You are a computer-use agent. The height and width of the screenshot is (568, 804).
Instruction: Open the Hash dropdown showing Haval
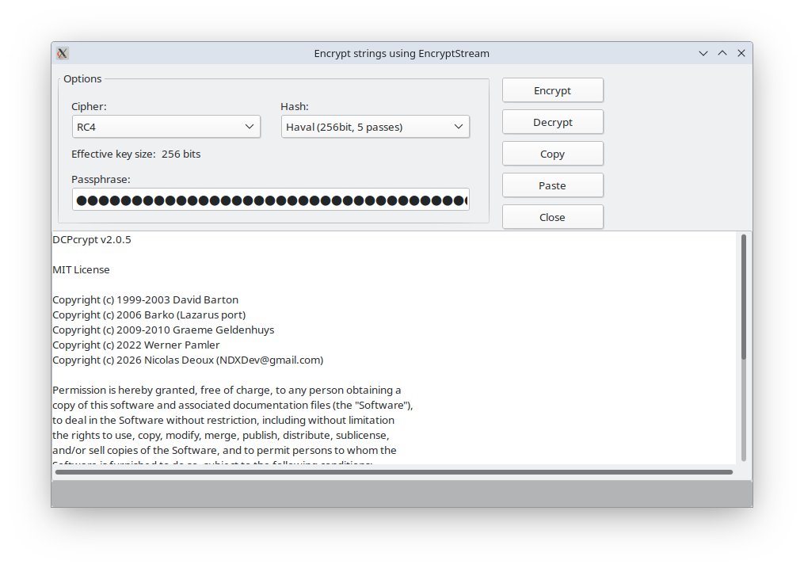pyautogui.click(x=375, y=127)
